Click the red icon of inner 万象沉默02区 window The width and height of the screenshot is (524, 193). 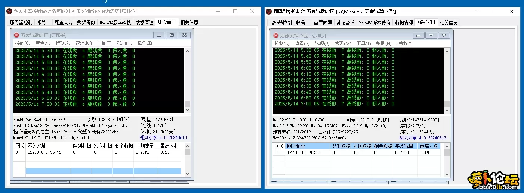coord(276,35)
